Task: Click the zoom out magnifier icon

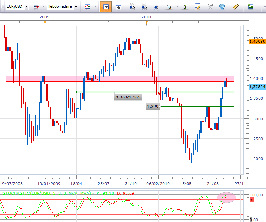Action: coord(144,7)
